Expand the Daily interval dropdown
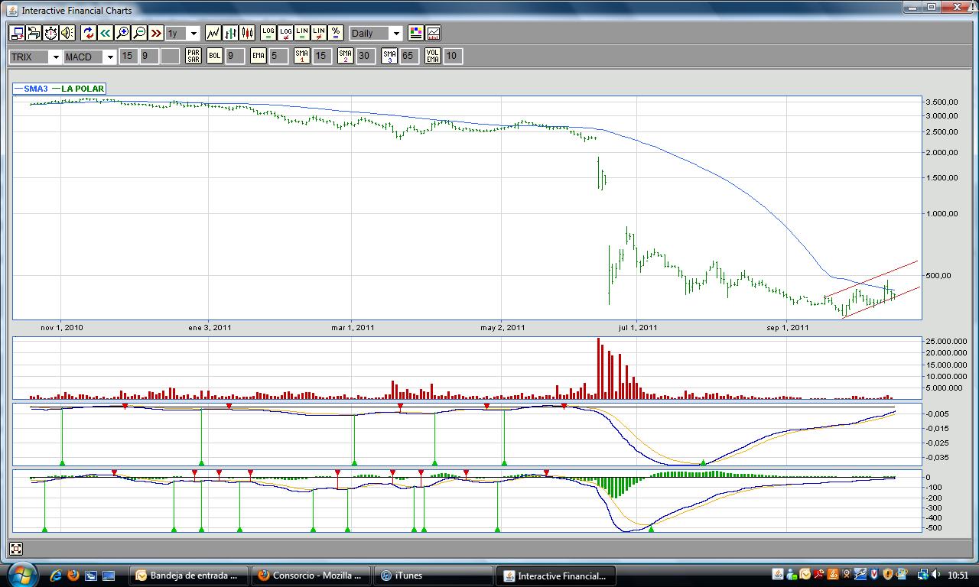This screenshot has width=979, height=587. pyautogui.click(x=395, y=34)
